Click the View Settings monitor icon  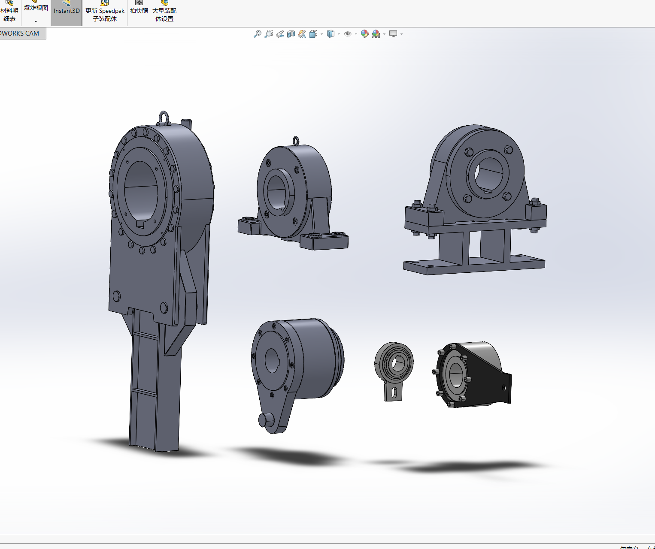393,34
